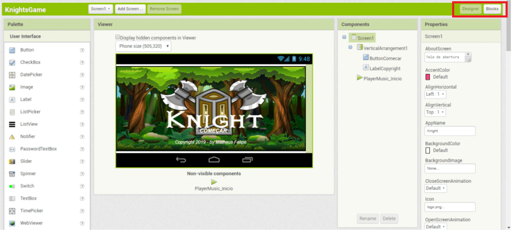Open help for ListView component

82,124
